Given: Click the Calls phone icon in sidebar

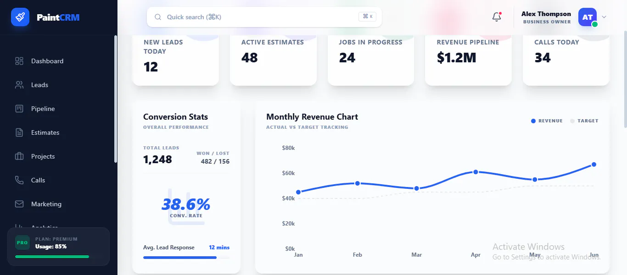Looking at the screenshot, I should point(19,180).
